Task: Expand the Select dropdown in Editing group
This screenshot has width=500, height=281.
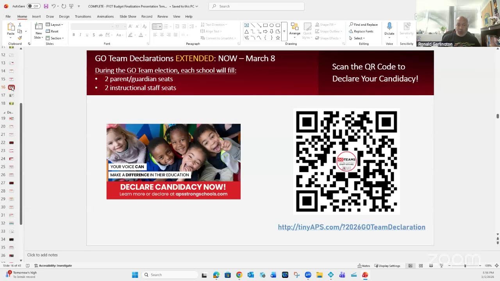Action: click(357, 38)
